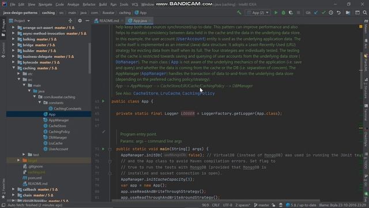This screenshot has width=369, height=208.
Task: Start debugging with the green bug icon
Action: tap(283, 13)
